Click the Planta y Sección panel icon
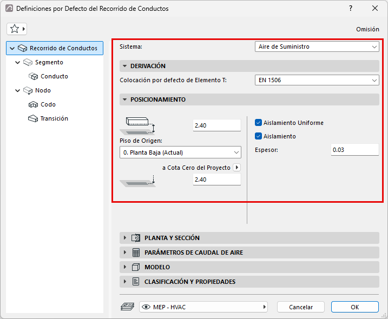Screen dimensions: 388x319 pos(136,238)
